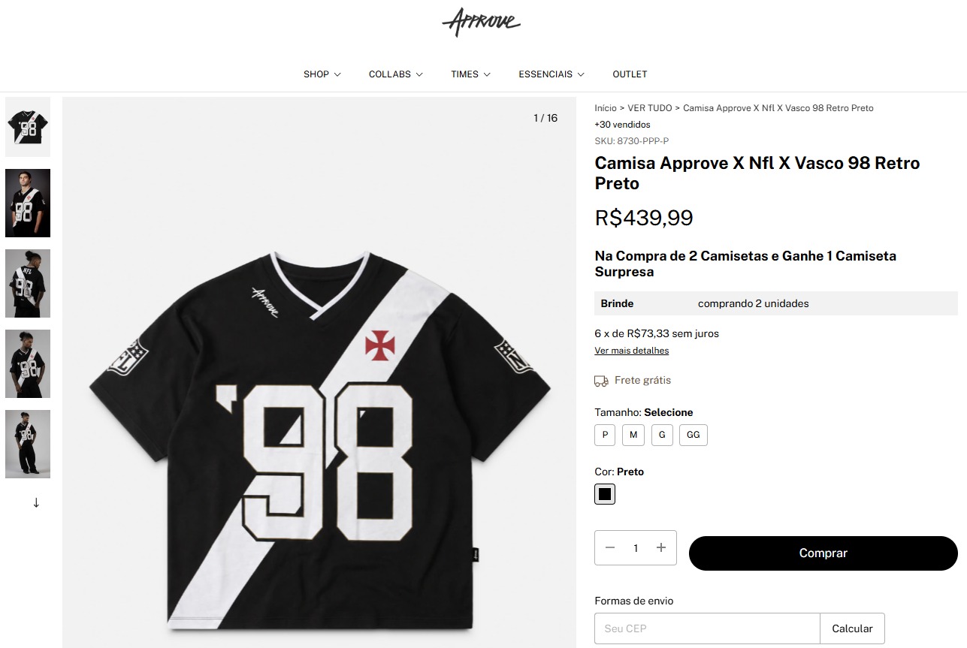The image size is (967, 648).
Task: Click the Comprar button
Action: click(823, 553)
